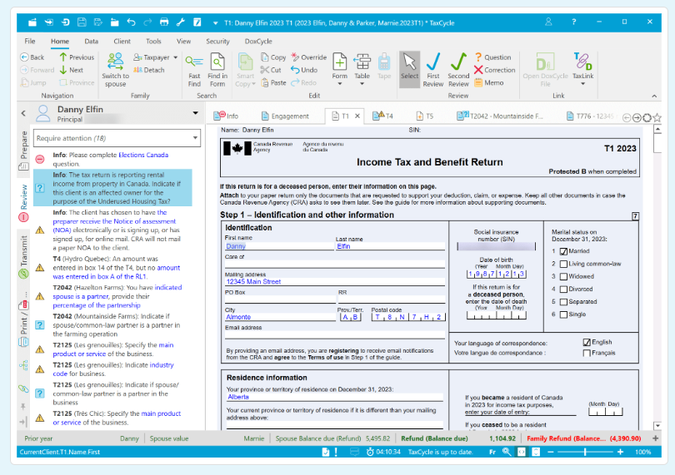The image size is (675, 475).
Task: Expand the Table dropdown
Action: point(362,84)
